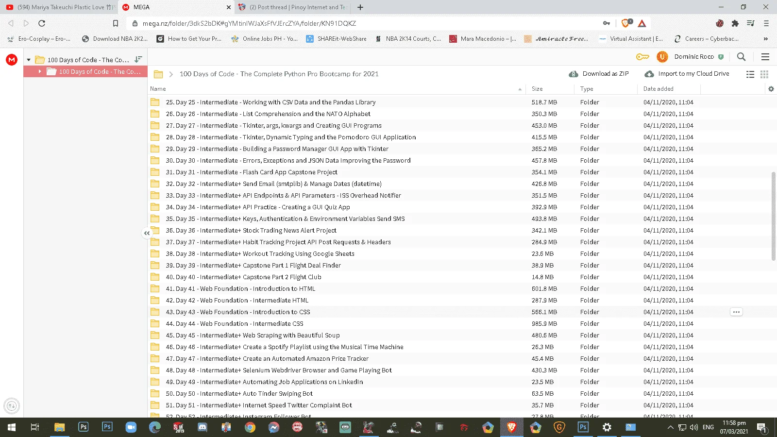Sort files by the Size column header
777x437 pixels.
(537, 89)
